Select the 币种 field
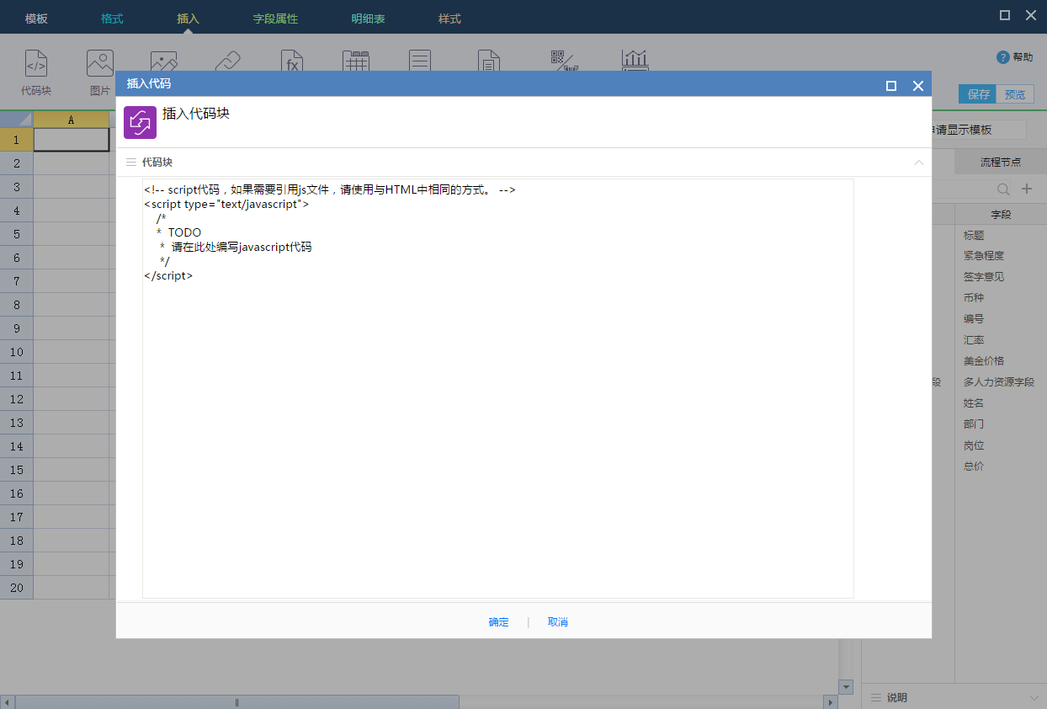The width and height of the screenshot is (1047, 709). (x=974, y=298)
